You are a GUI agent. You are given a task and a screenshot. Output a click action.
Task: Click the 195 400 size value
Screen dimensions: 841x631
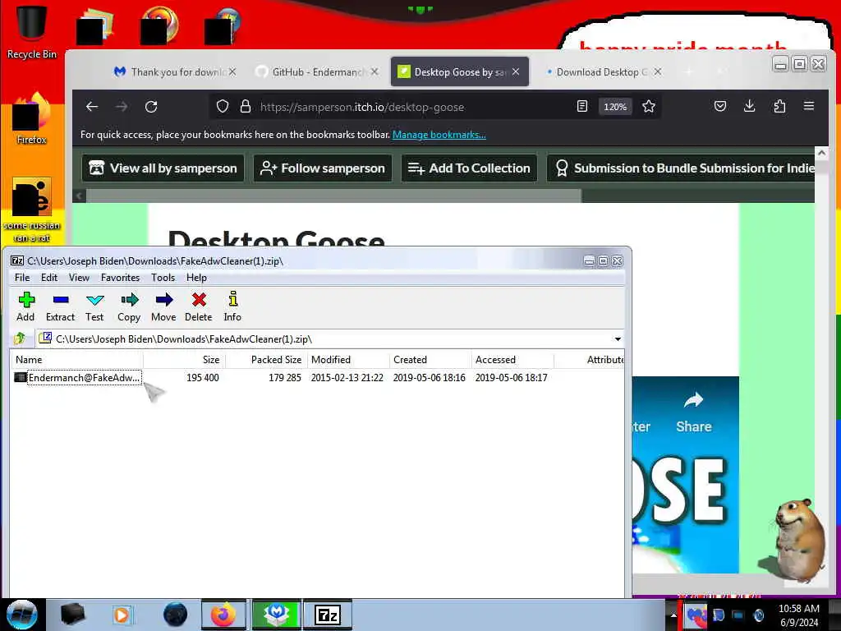click(x=203, y=378)
